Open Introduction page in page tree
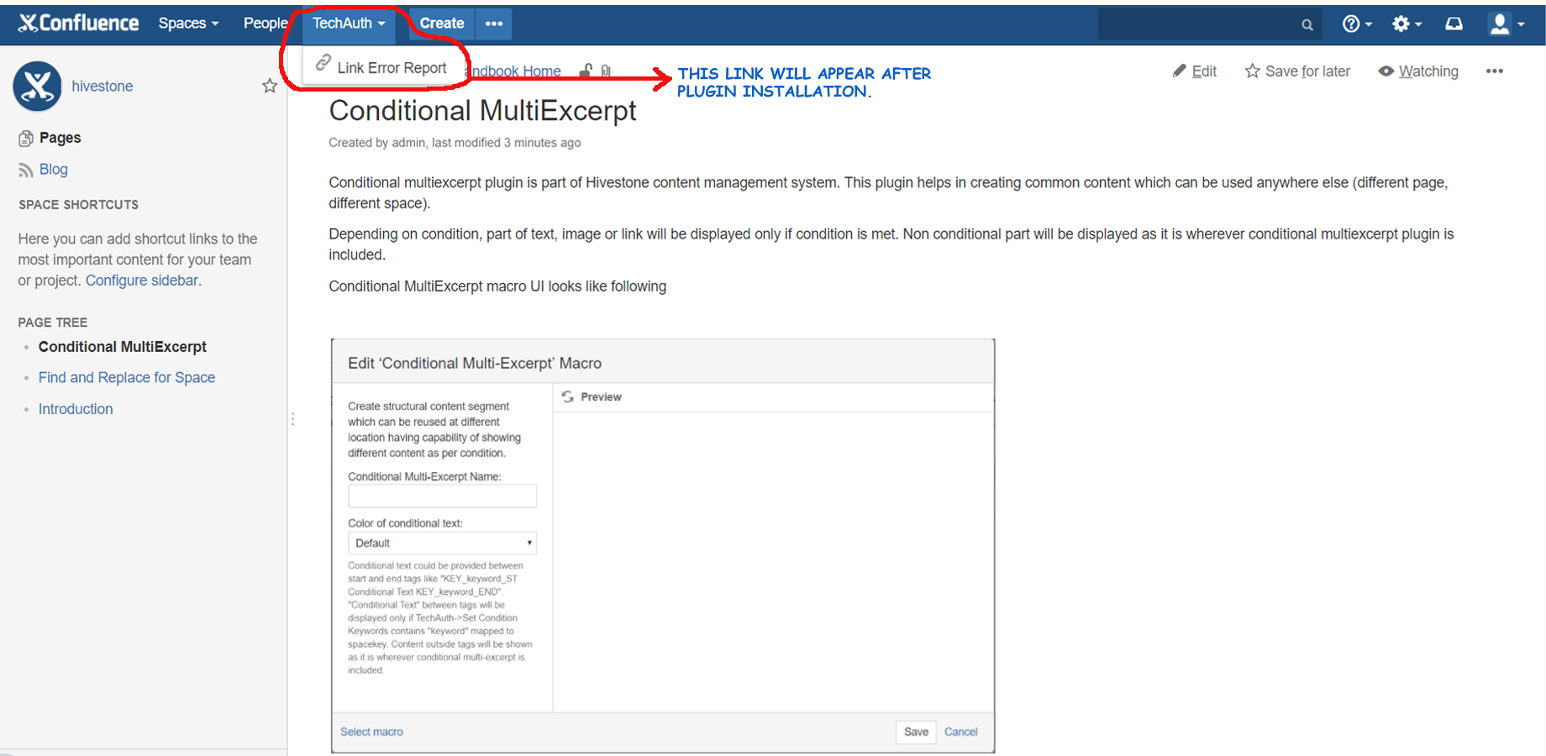Image resolution: width=1546 pixels, height=756 pixels. 76,409
